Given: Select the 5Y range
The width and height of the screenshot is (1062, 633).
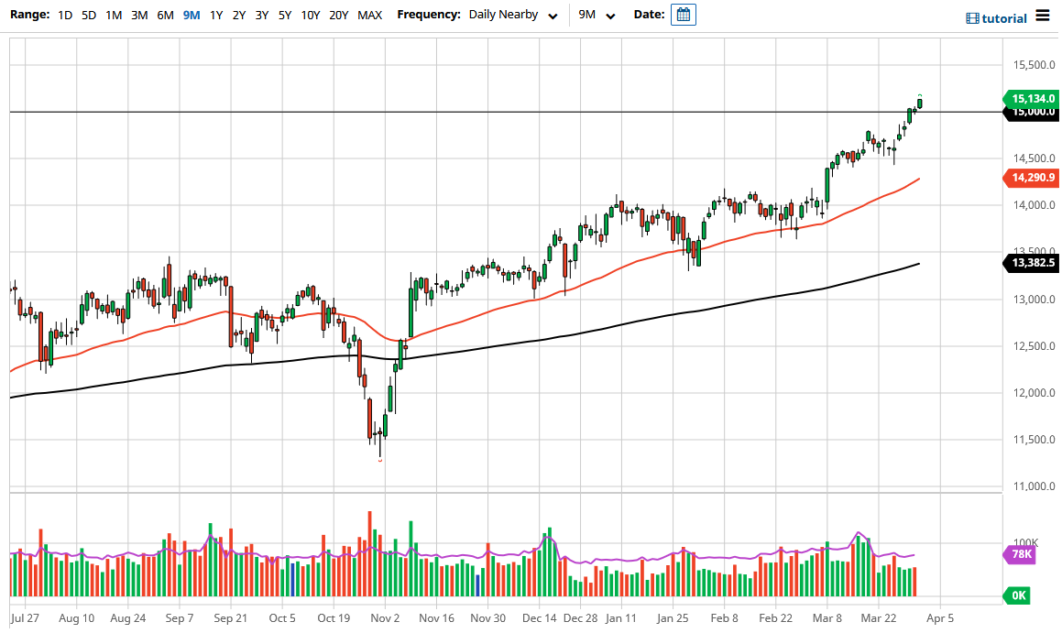Looking at the screenshot, I should click(284, 15).
